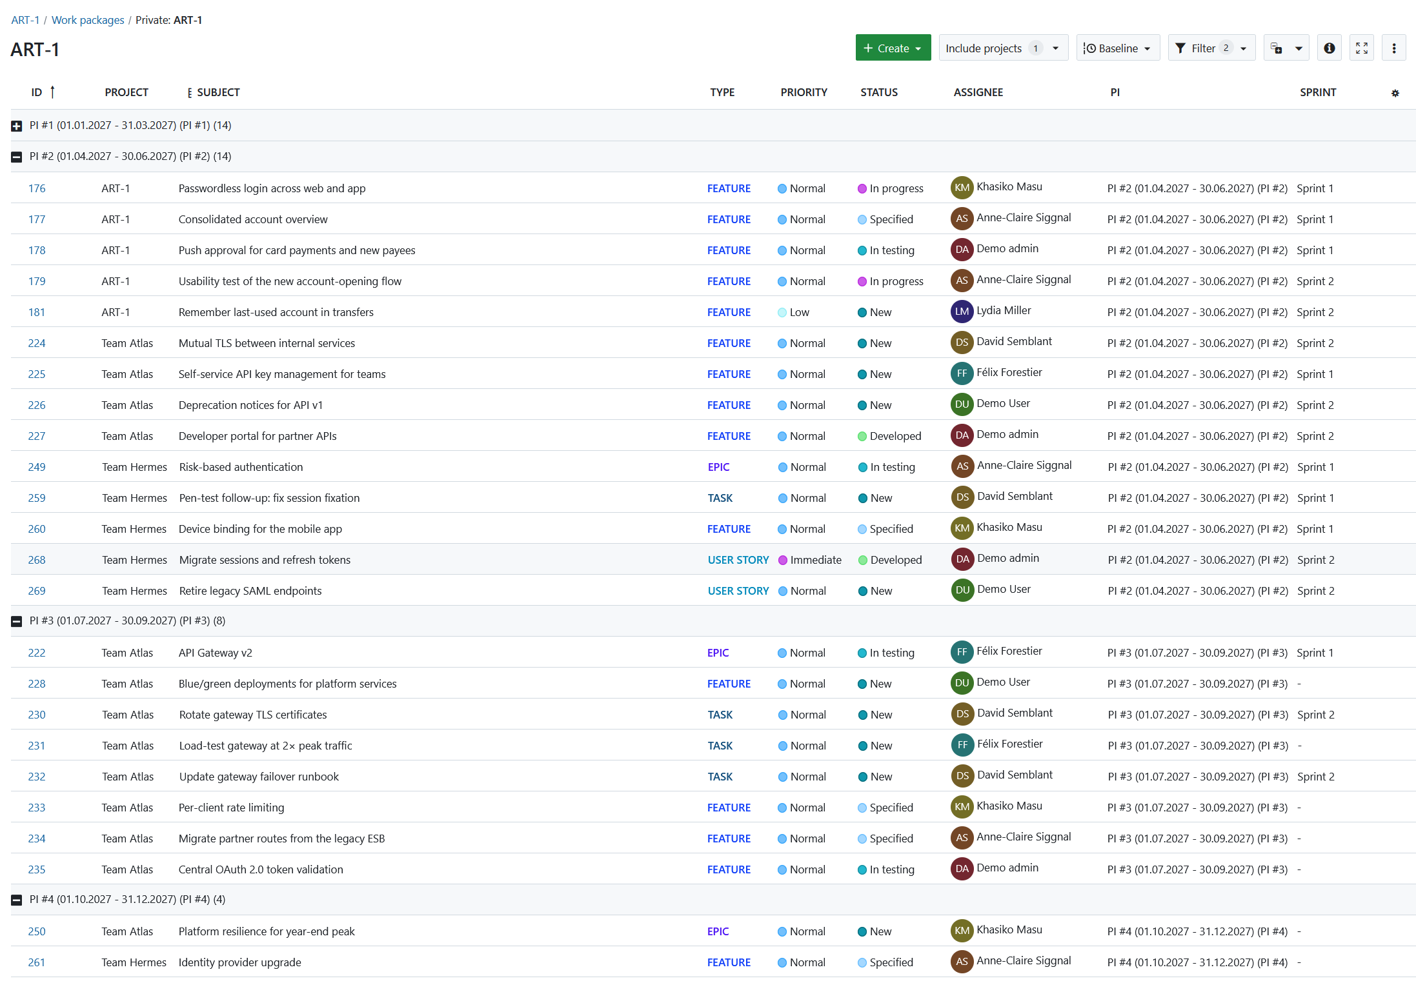The image size is (1416, 983).
Task: Sort by the PROJECT column header
Action: coord(126,92)
